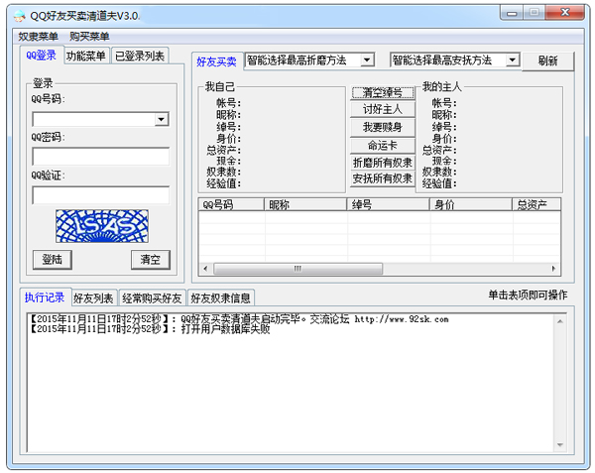Click the friend table horizontal scrollbar

297,269
